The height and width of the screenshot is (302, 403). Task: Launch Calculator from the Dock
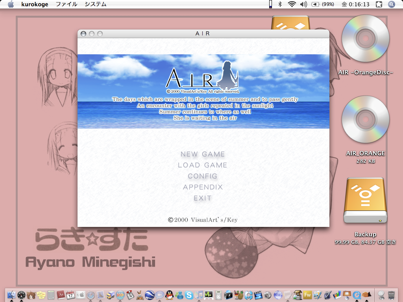51,295
